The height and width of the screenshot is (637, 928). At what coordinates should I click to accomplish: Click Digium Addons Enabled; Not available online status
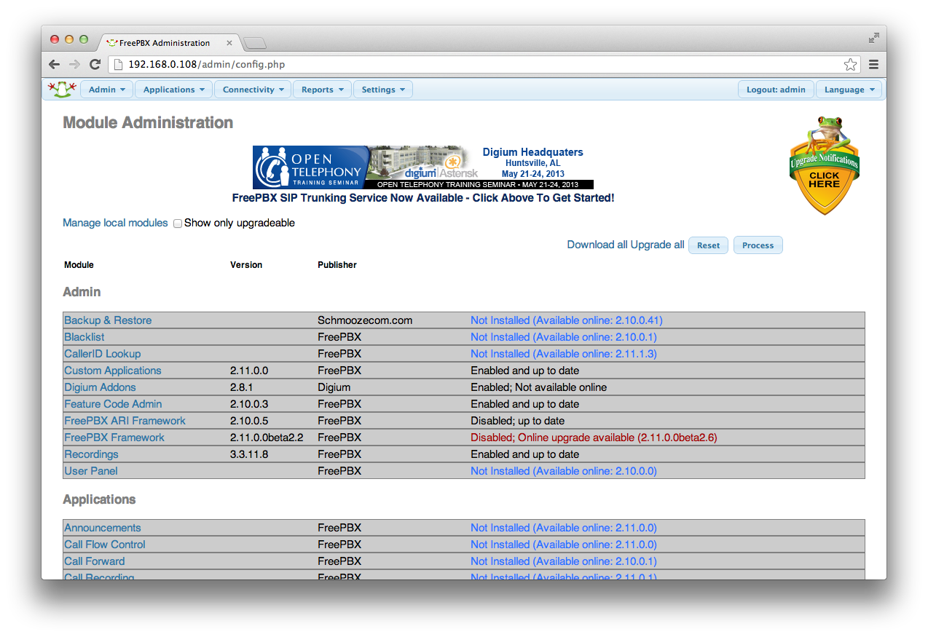(539, 387)
